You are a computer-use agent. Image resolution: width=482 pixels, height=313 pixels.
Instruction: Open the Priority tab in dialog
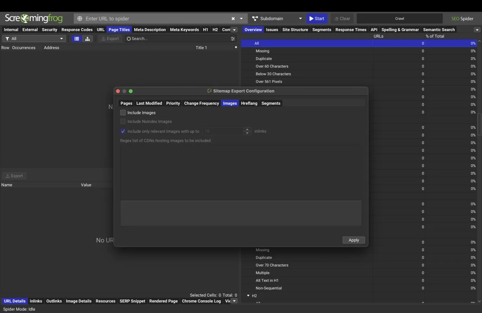click(173, 103)
